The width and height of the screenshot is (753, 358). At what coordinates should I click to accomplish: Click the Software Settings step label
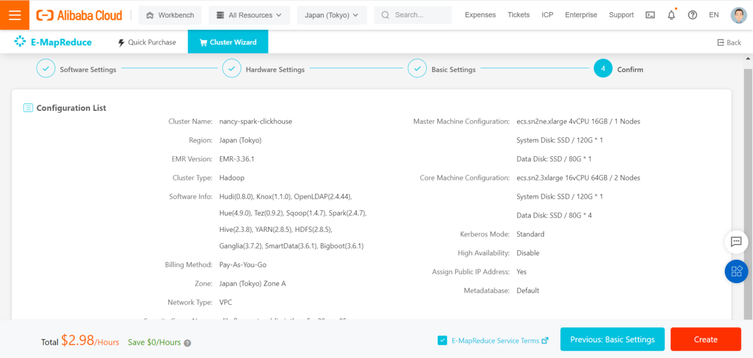point(88,70)
